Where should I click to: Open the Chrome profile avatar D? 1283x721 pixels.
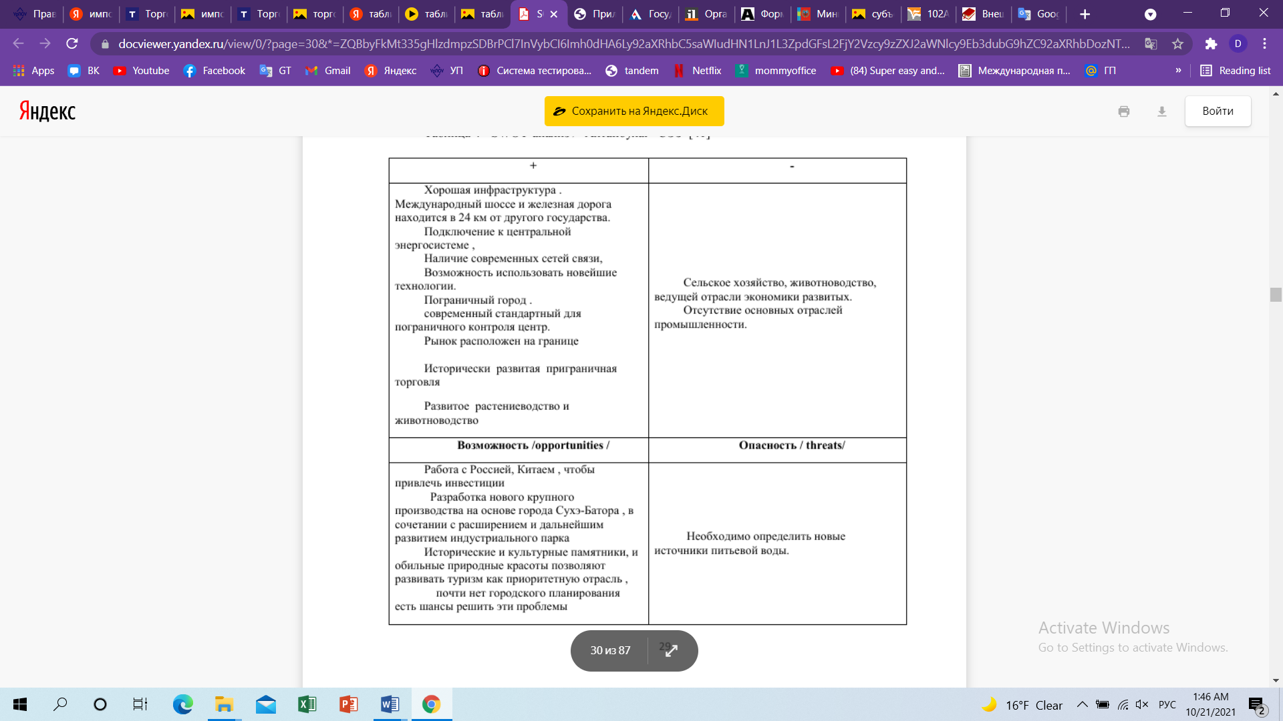click(x=1238, y=43)
